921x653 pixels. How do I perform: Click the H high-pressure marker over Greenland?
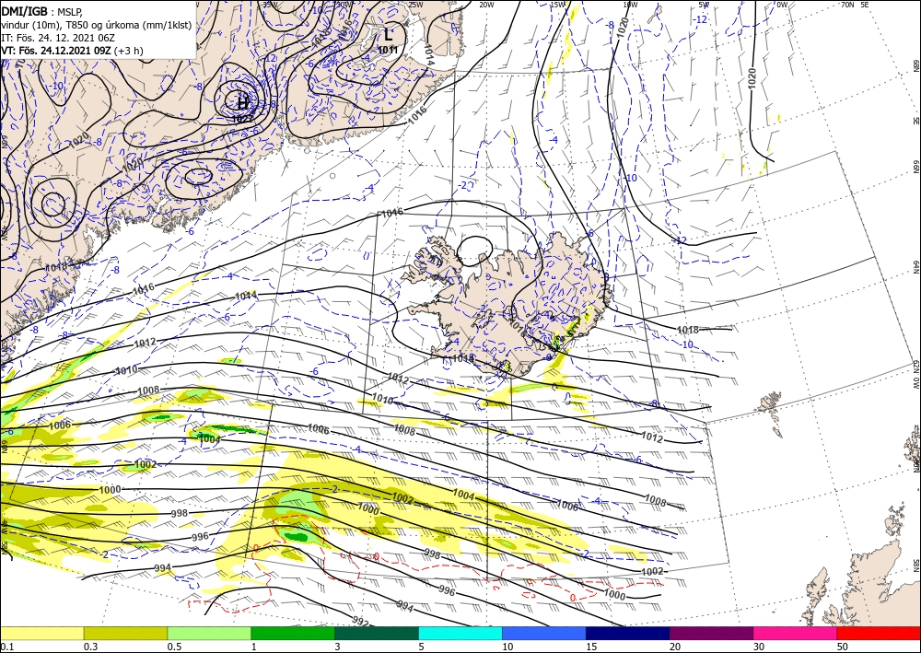(242, 102)
